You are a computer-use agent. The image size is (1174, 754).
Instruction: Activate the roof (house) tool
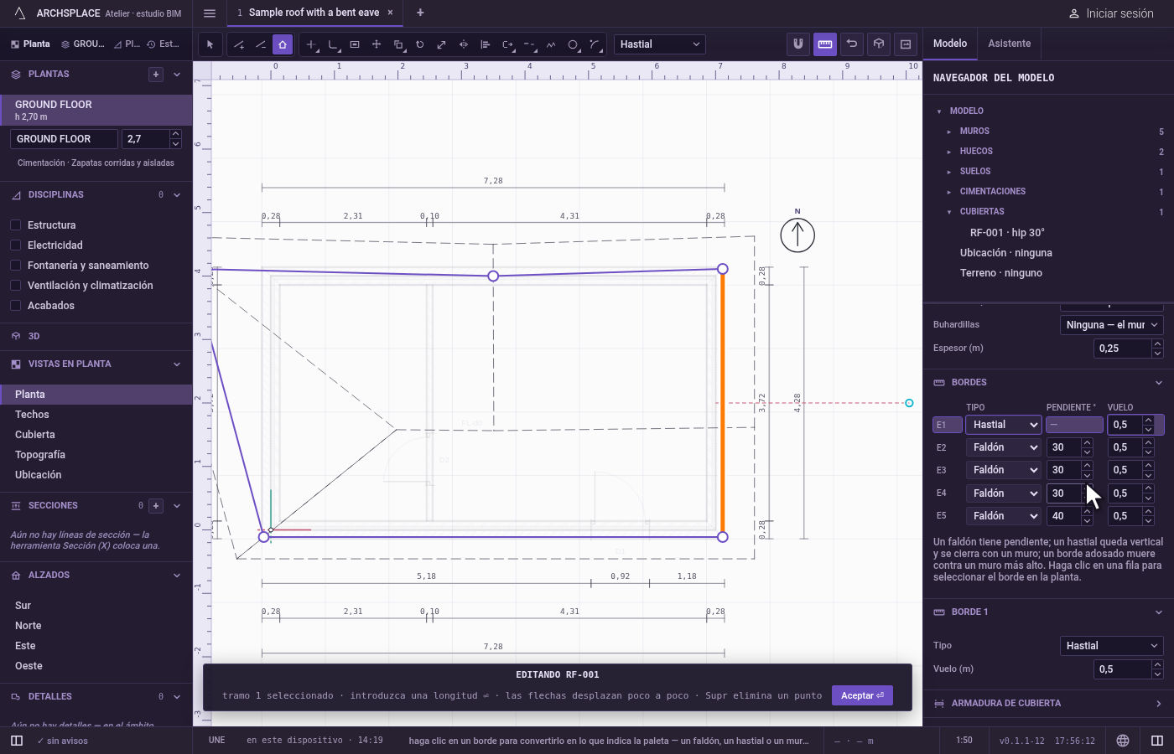(283, 44)
